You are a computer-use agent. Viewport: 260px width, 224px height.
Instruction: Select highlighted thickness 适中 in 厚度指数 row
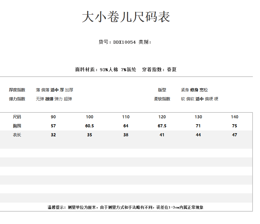pyautogui.click(x=55, y=90)
